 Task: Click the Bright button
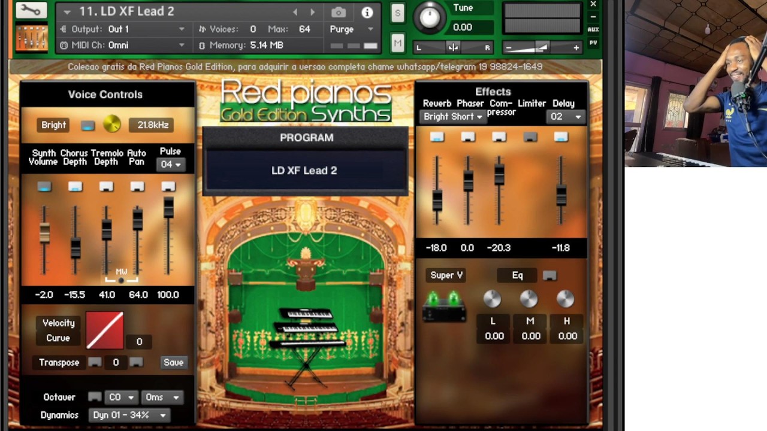[x=53, y=125]
